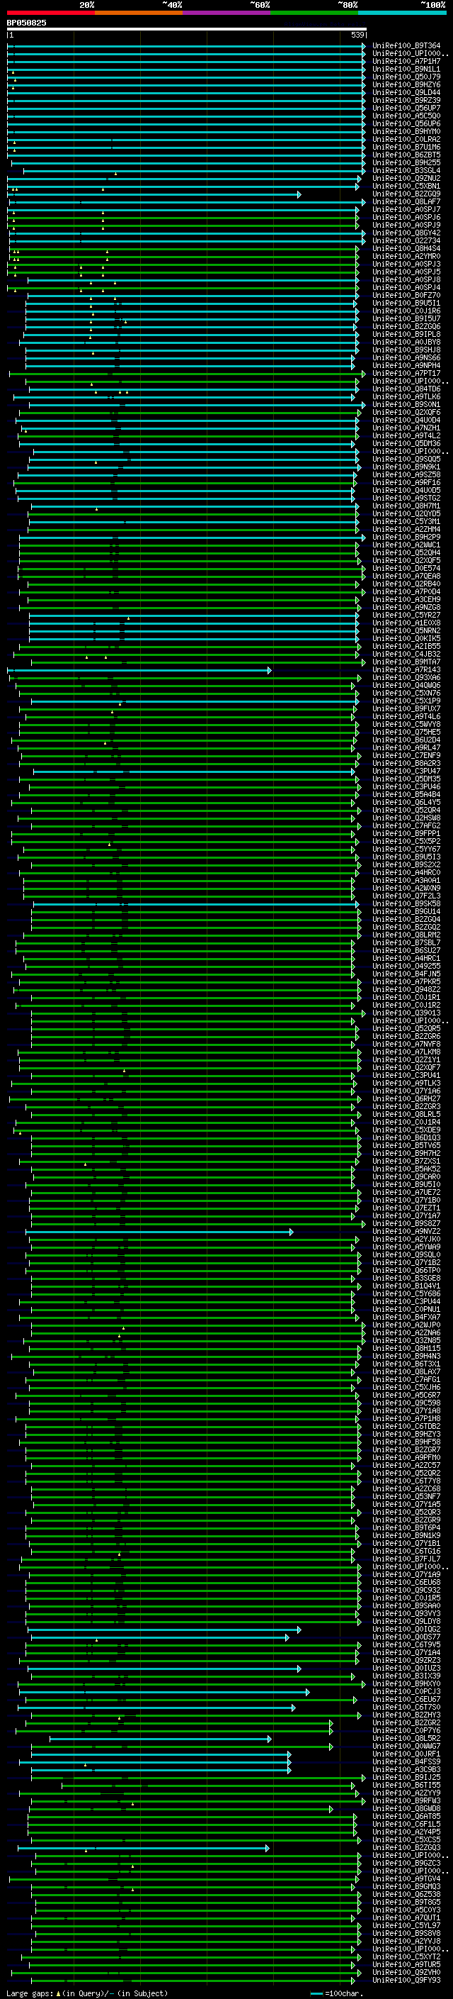Click the UniRef100_Q7Y1A6 label
Viewport: 453px width, 1999px height.
tap(406, 1091)
